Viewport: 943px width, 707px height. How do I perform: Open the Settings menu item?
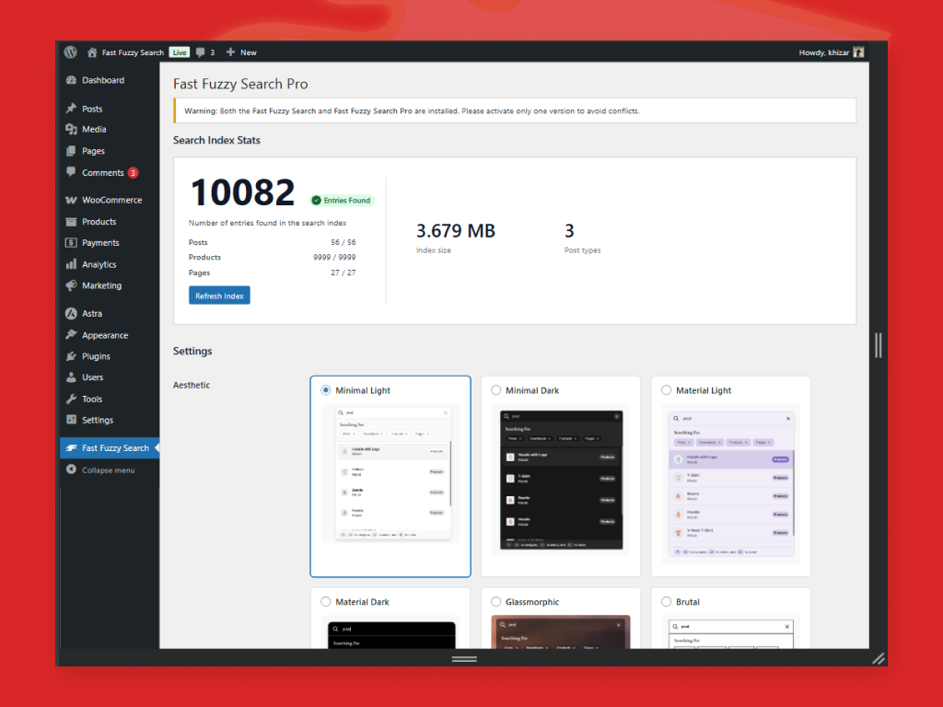click(99, 420)
